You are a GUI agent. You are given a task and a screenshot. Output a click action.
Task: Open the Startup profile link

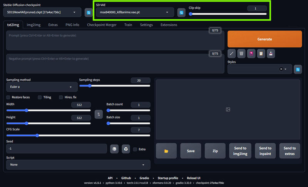pos(168,178)
